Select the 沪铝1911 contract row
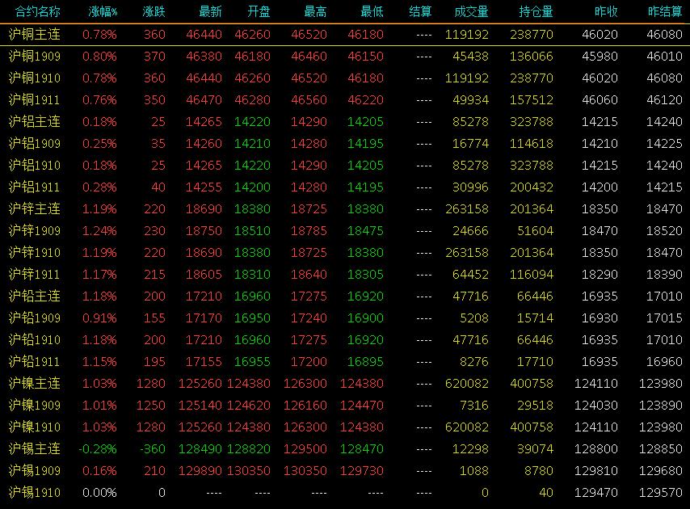Viewport: 690px width, 509px height. click(345, 187)
